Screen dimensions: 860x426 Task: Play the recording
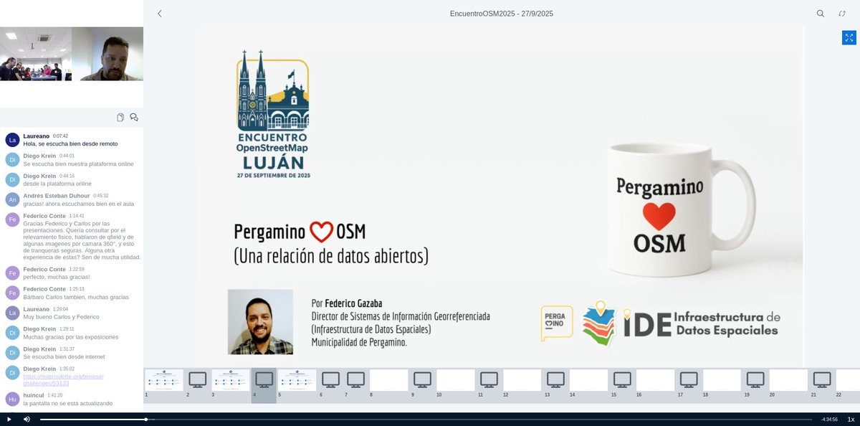coord(9,419)
